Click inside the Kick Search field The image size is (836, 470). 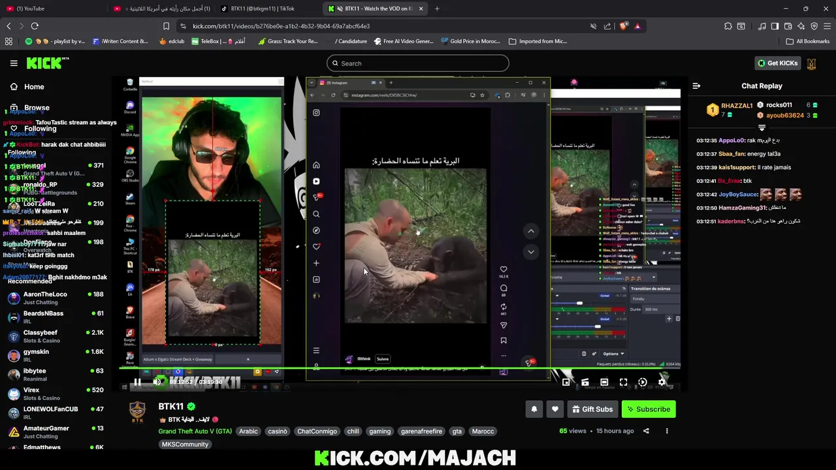418,63
